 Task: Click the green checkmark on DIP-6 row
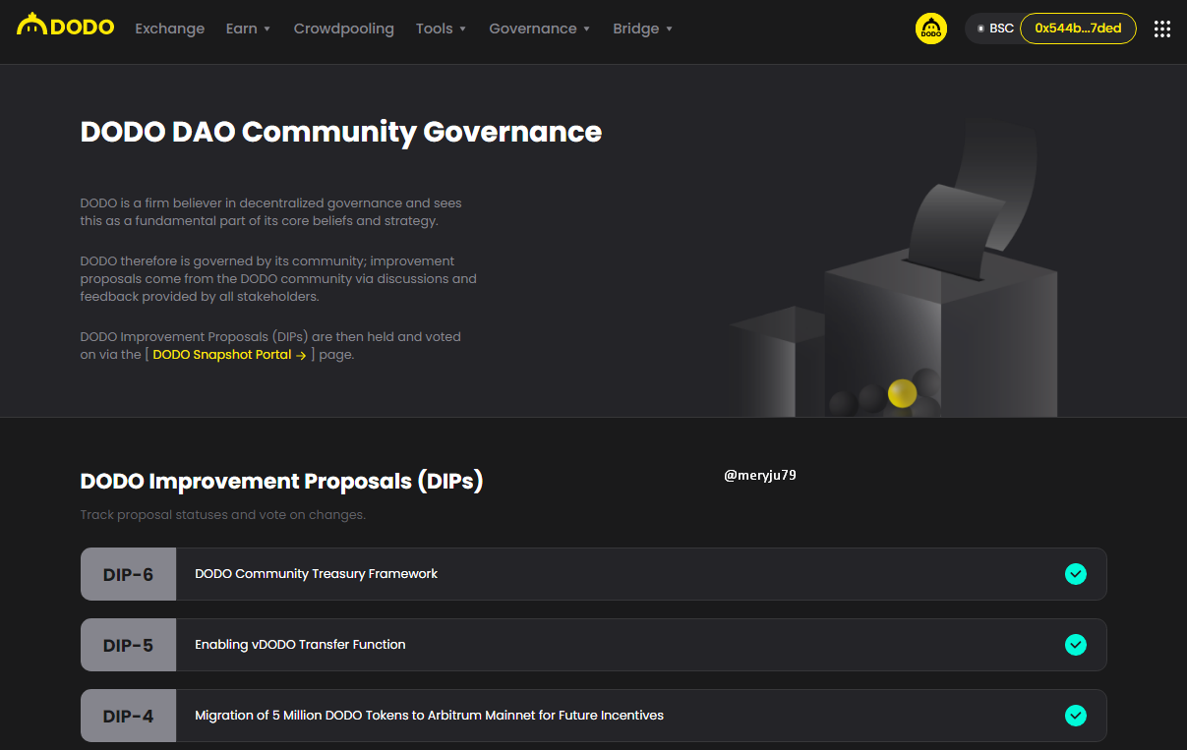pyautogui.click(x=1076, y=574)
